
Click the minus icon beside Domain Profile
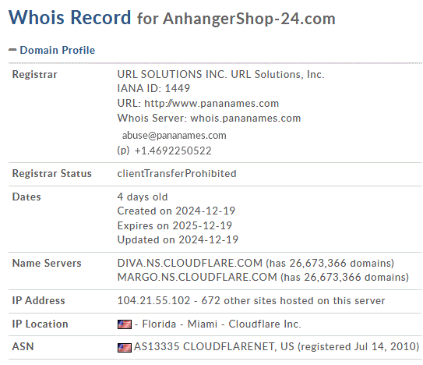12,50
